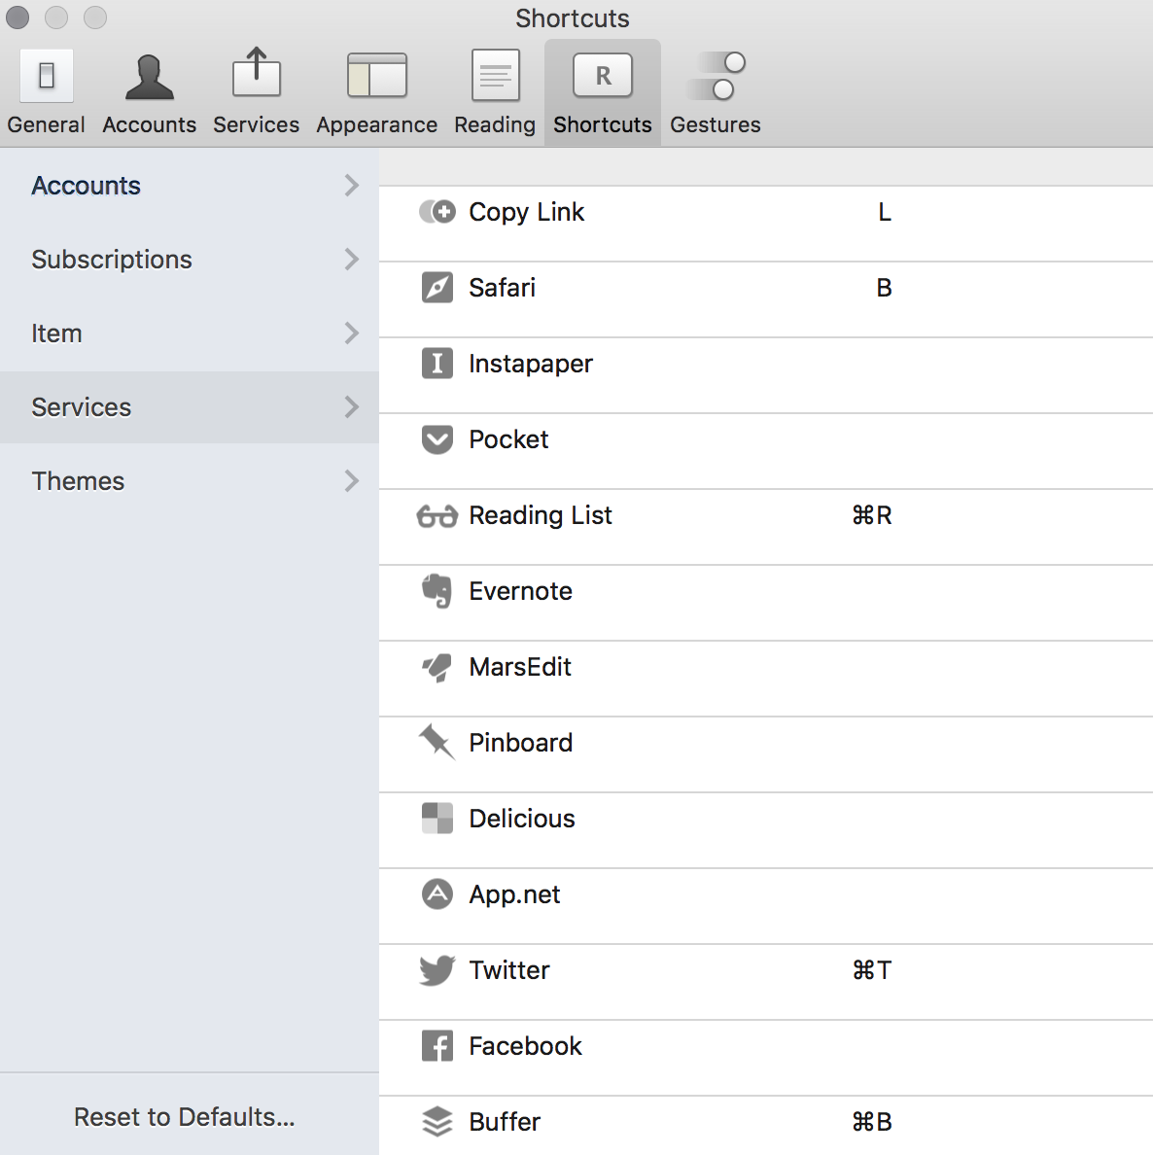The width and height of the screenshot is (1153, 1155).
Task: Select Item in the sidebar
Action: (190, 332)
